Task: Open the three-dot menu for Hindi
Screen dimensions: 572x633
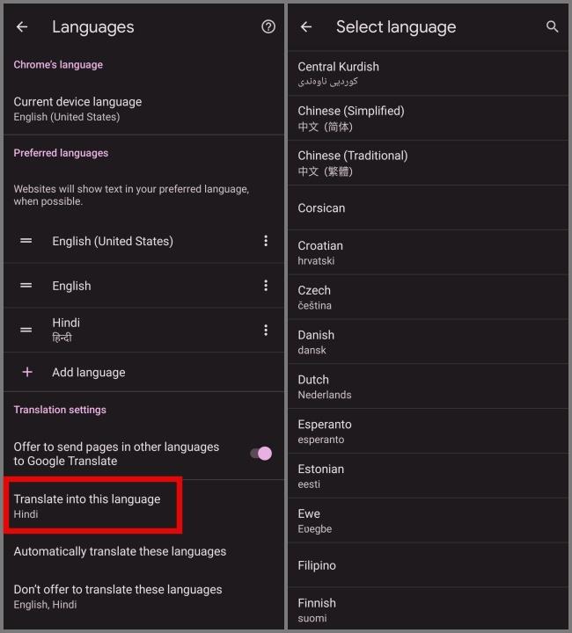Action: [x=266, y=331]
